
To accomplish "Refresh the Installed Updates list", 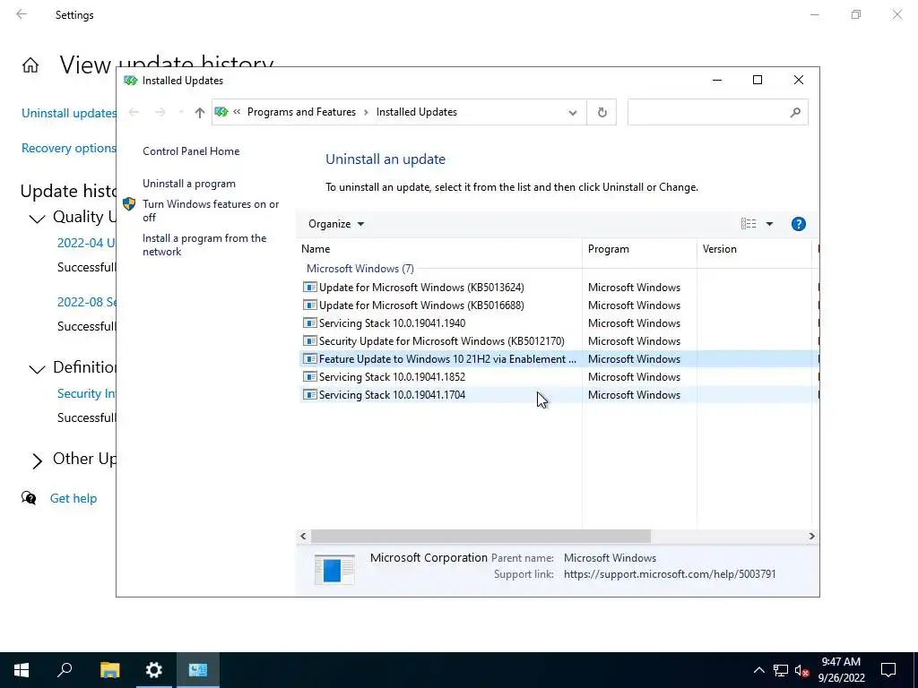I will [x=602, y=112].
